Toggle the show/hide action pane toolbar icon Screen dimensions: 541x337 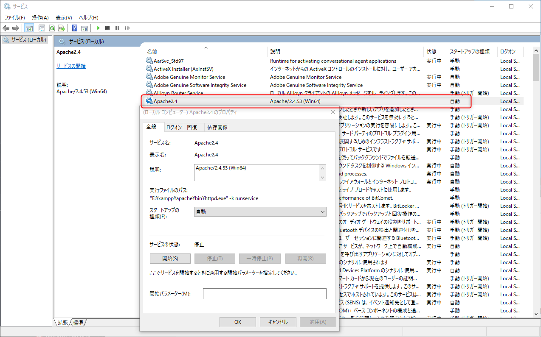85,28
